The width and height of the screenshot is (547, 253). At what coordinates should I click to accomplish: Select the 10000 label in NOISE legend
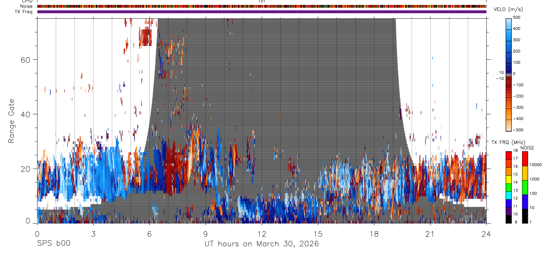536,165
